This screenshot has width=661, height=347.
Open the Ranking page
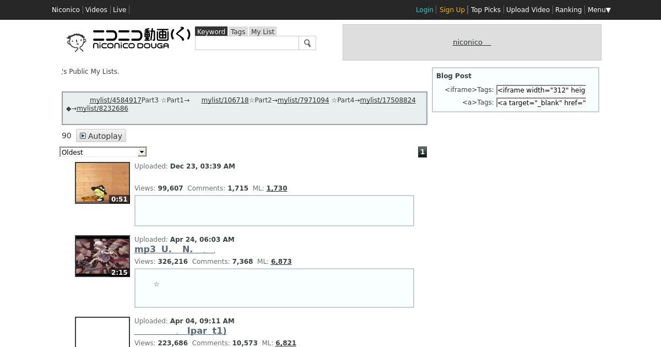568,10
